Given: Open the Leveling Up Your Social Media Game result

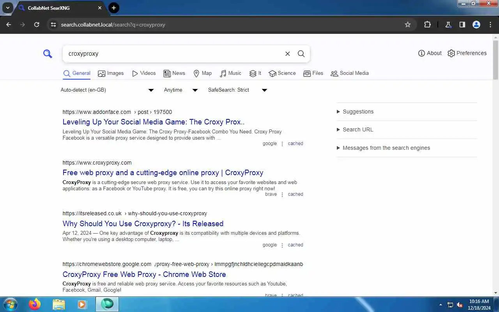Looking at the screenshot, I should coord(154,122).
